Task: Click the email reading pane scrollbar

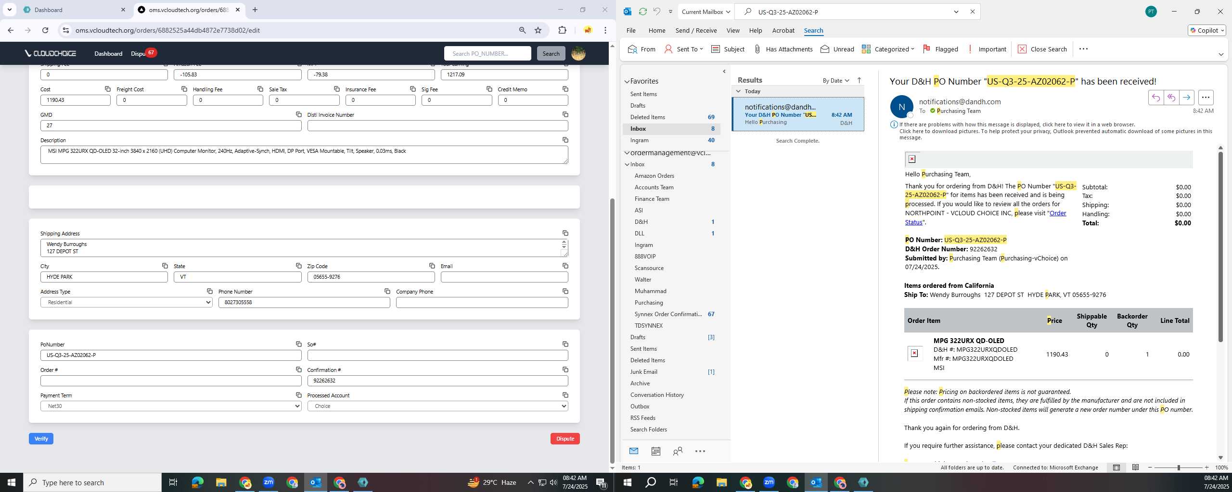Action: pos(1220,247)
